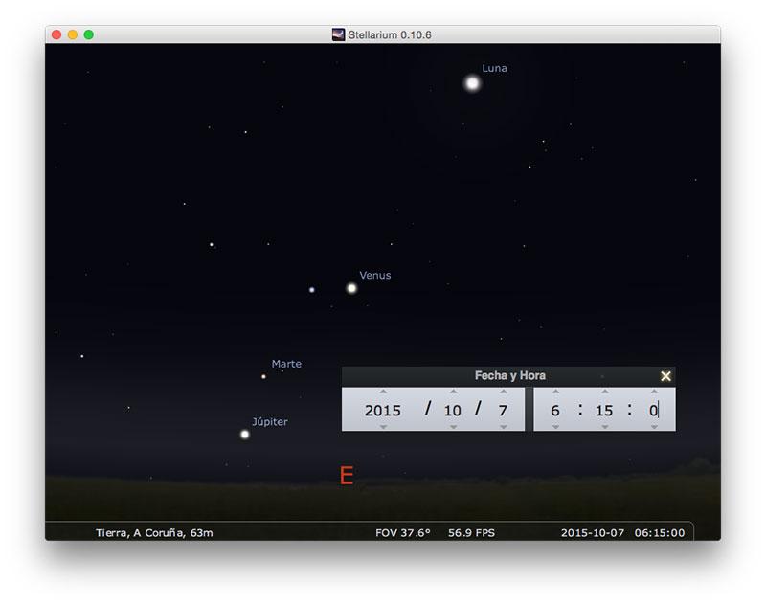Increase the hour using its up arrow
766x605 pixels.
(554, 392)
